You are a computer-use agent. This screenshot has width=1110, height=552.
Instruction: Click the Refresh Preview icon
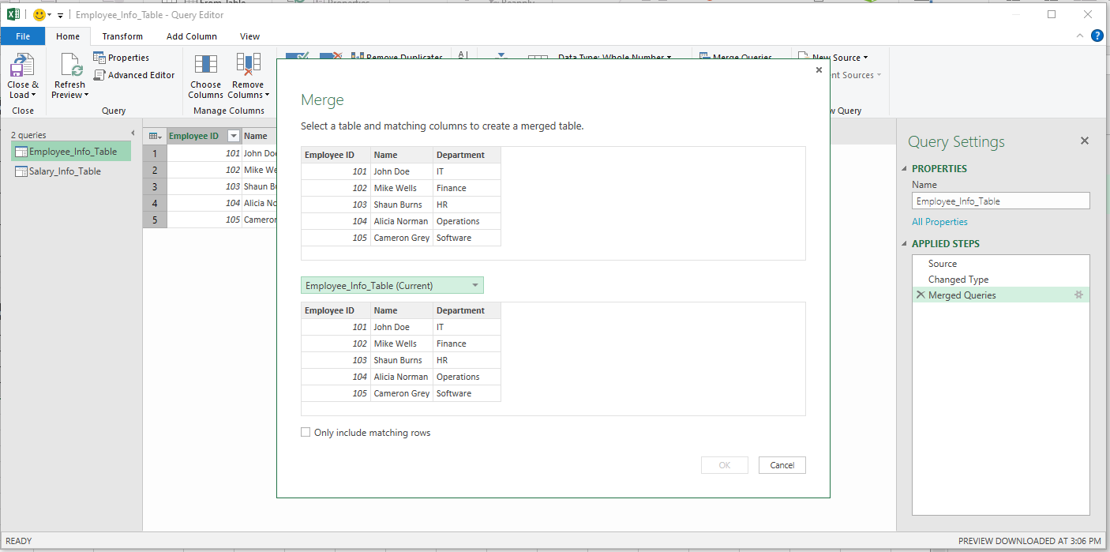pyautogui.click(x=69, y=66)
